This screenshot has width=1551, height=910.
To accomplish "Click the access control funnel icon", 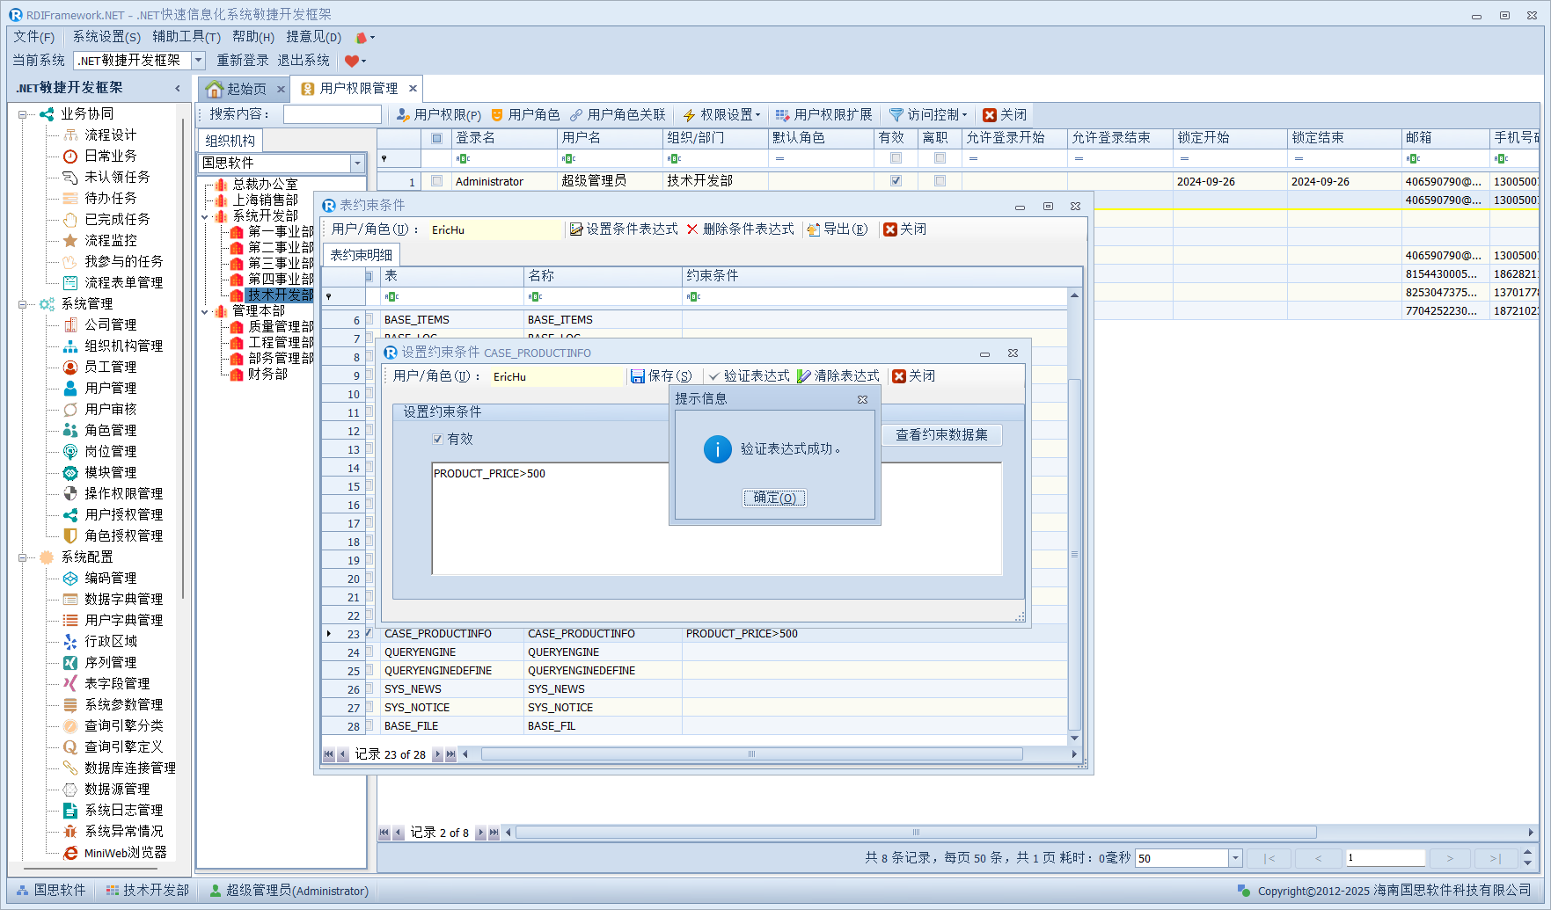I will pyautogui.click(x=896, y=115).
